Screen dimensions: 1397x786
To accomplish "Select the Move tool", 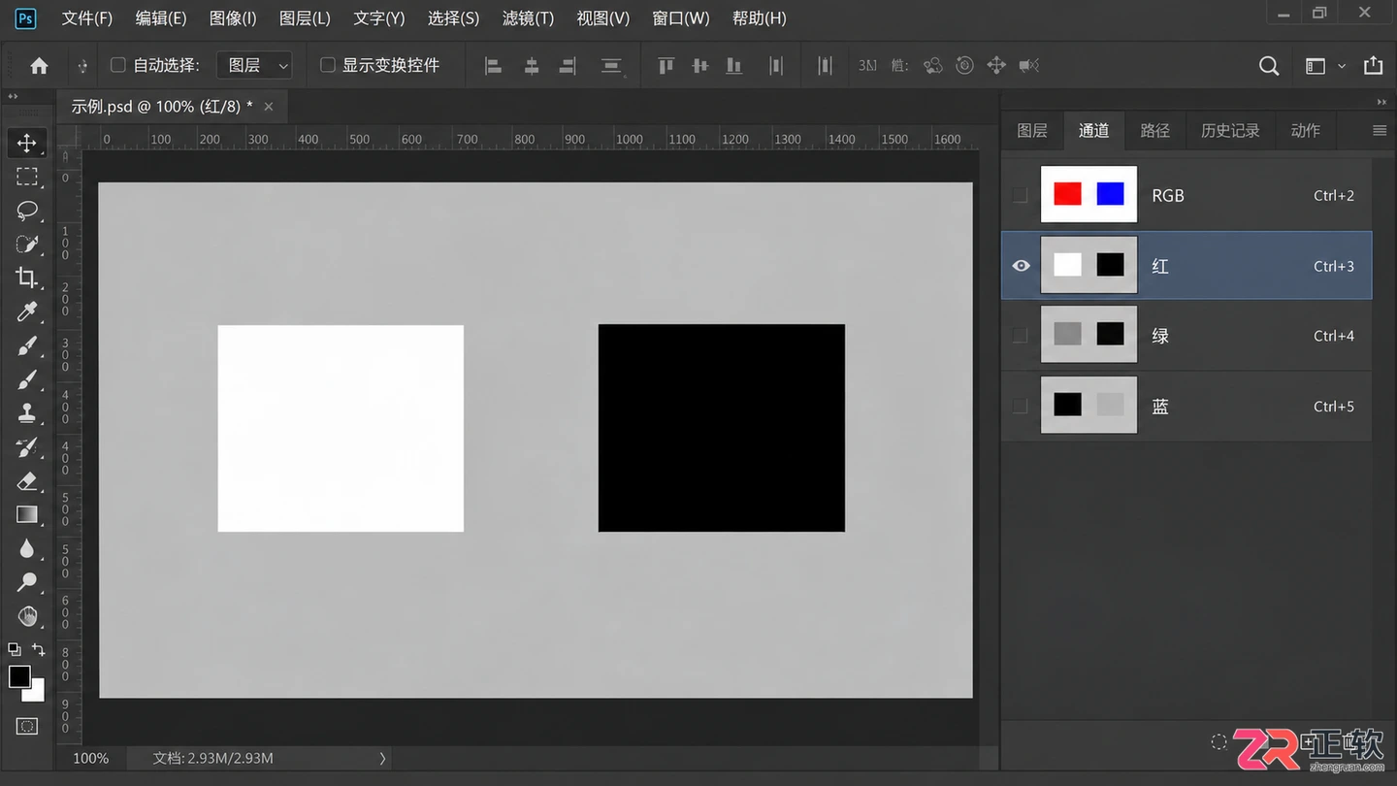I will [x=26, y=144].
